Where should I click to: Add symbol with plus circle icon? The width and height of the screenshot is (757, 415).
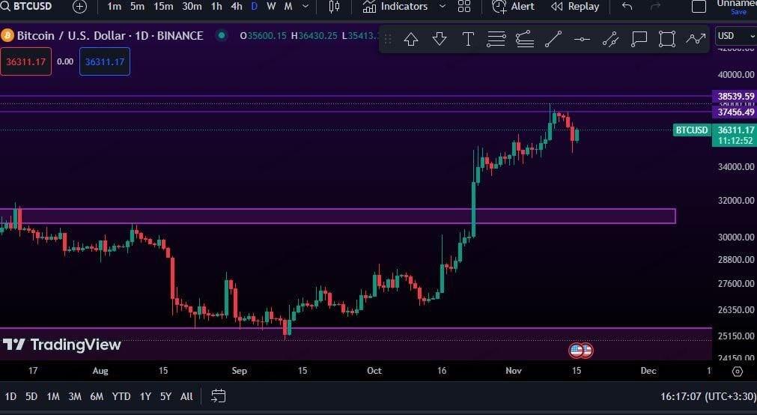[79, 6]
